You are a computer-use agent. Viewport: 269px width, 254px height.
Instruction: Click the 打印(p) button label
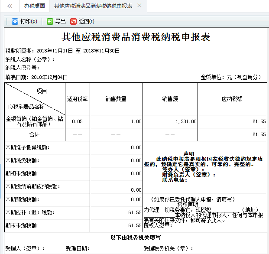click(29, 21)
